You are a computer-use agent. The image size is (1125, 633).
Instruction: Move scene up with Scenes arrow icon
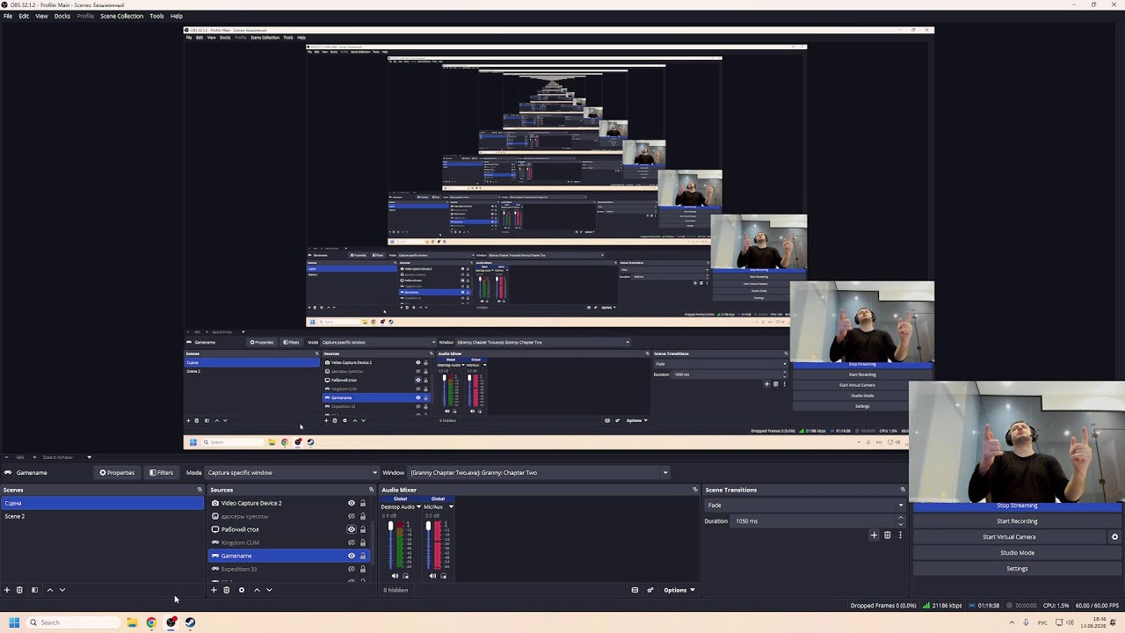pos(49,590)
